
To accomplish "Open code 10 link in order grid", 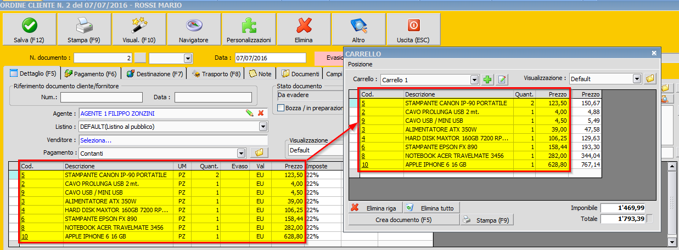I will tap(24, 236).
